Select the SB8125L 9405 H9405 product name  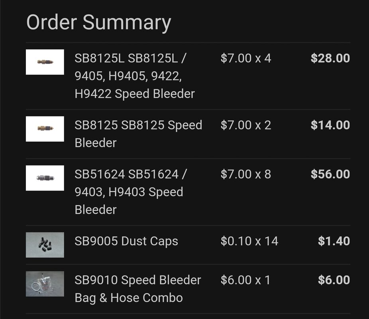click(135, 76)
